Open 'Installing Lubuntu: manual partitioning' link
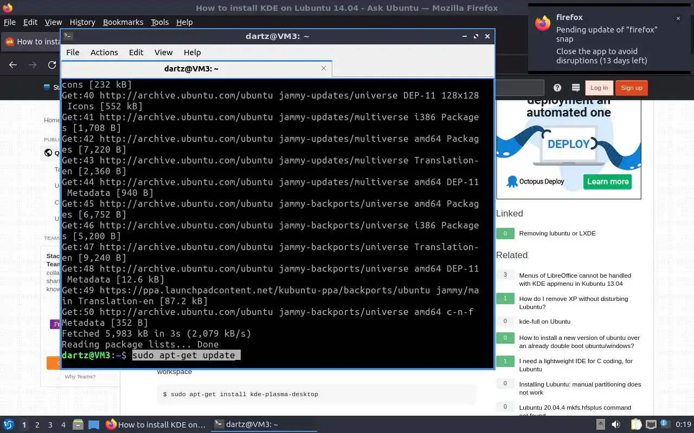694x433 pixels. [580, 388]
